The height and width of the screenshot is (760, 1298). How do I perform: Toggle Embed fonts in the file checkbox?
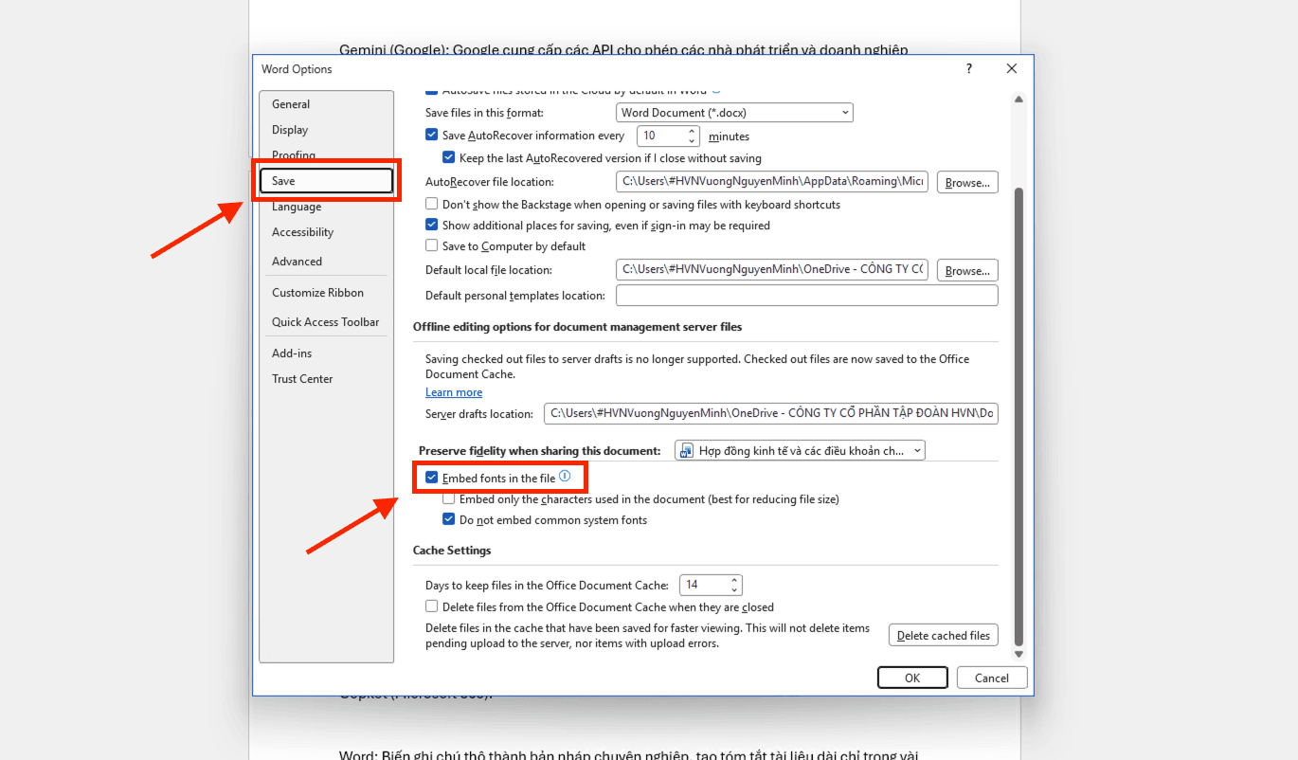pyautogui.click(x=432, y=479)
